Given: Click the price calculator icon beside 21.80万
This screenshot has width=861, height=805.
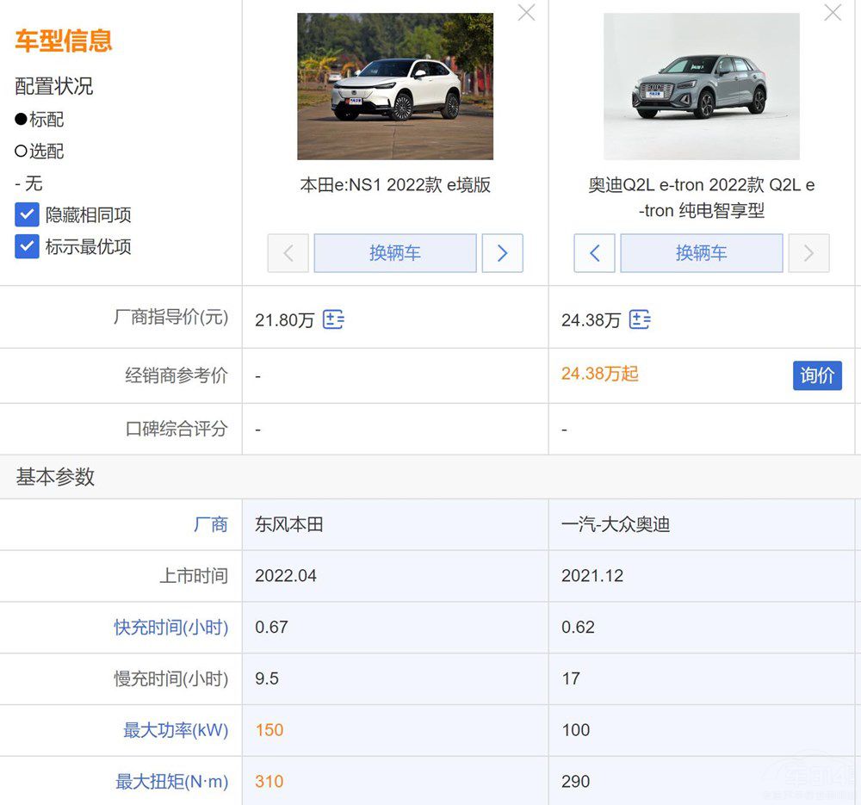Looking at the screenshot, I should pyautogui.click(x=333, y=319).
